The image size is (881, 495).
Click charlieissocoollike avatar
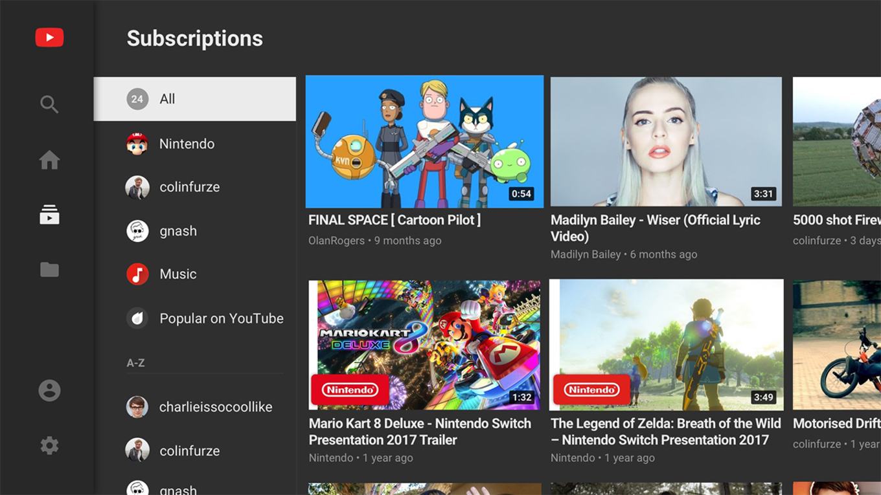click(137, 407)
